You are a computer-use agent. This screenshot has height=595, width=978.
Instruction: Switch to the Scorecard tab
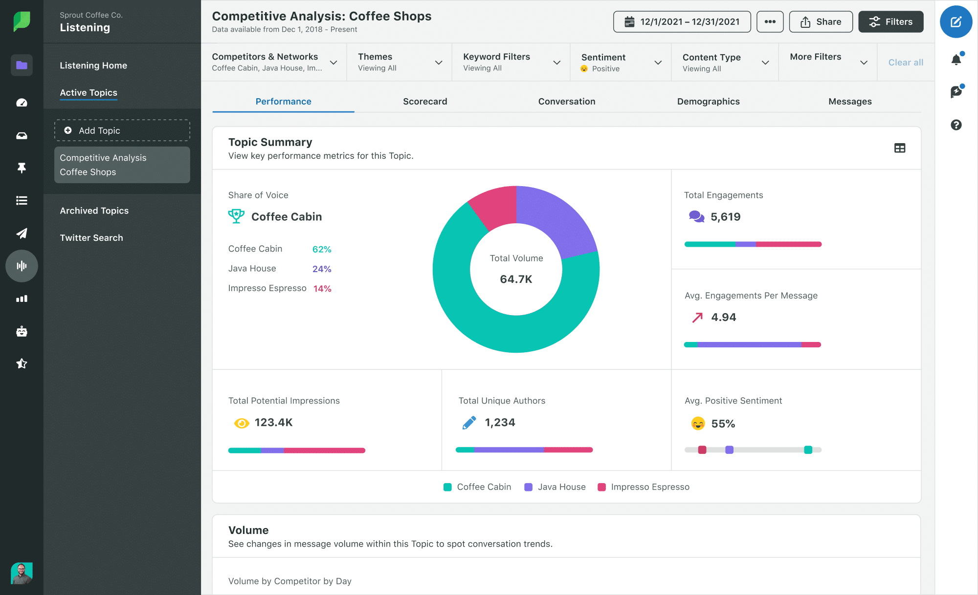point(426,101)
